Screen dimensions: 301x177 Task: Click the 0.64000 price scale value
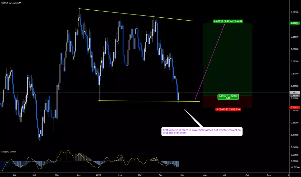295,147
